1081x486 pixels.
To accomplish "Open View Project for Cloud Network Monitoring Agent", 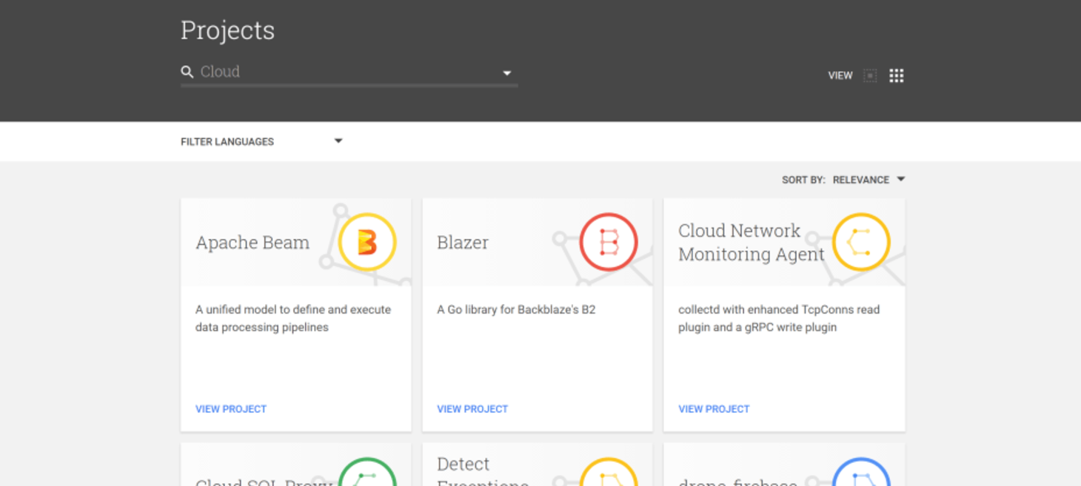I will pyautogui.click(x=714, y=409).
